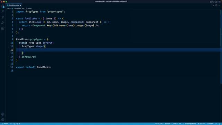The height and width of the screenshot is (125, 222).
Task: Open the feedback icon in status bar
Action: [x=216, y=124]
